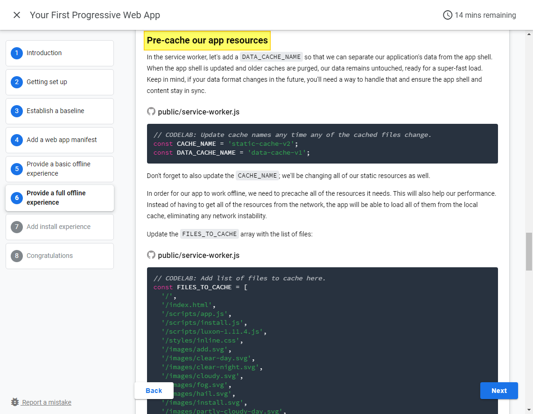Select step 3 Establish a baseline

point(60,111)
